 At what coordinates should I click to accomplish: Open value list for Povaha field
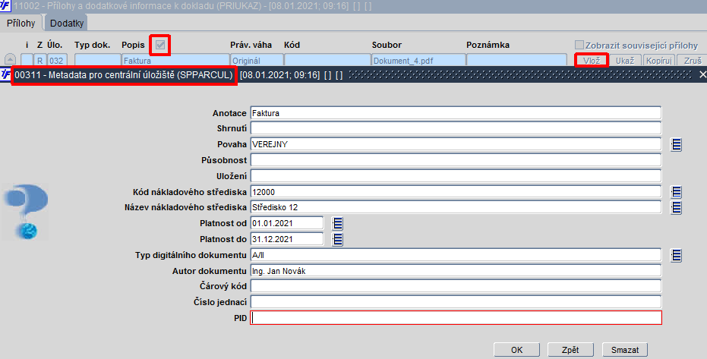[x=675, y=145]
